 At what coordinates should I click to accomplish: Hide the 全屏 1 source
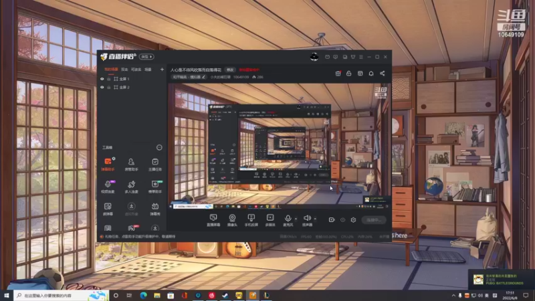point(102,79)
